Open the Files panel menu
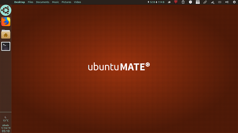The width and height of the screenshot is (238, 133). pyautogui.click(x=30, y=2)
